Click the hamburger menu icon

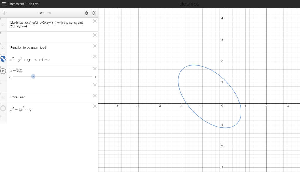click(4, 4)
